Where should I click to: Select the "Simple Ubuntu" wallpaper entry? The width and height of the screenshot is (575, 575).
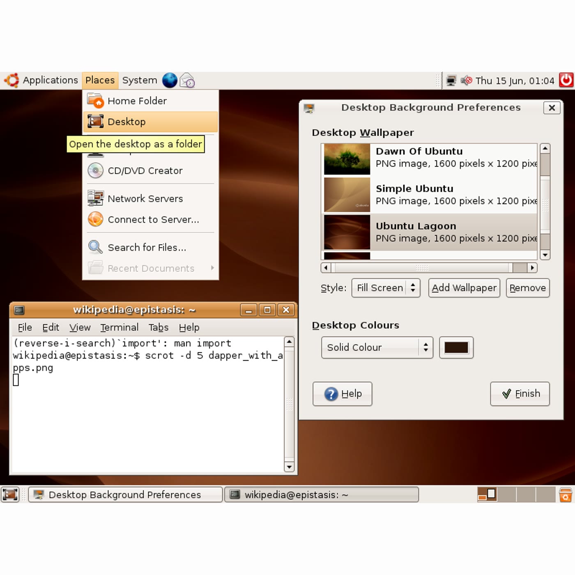click(x=429, y=195)
